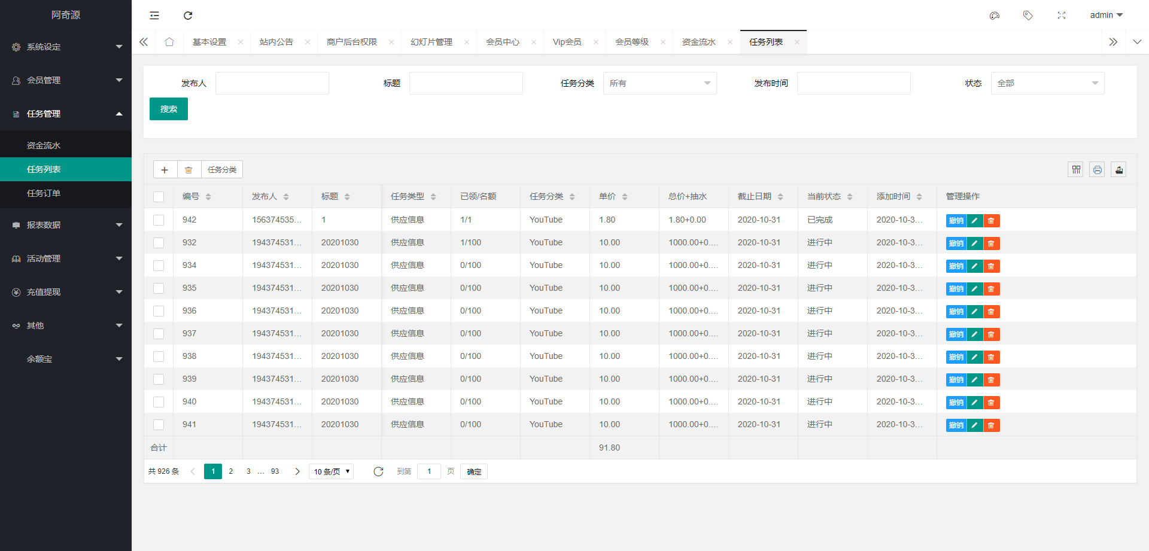Image resolution: width=1149 pixels, height=551 pixels.
Task: Add a new task with the plus icon
Action: coord(165,169)
